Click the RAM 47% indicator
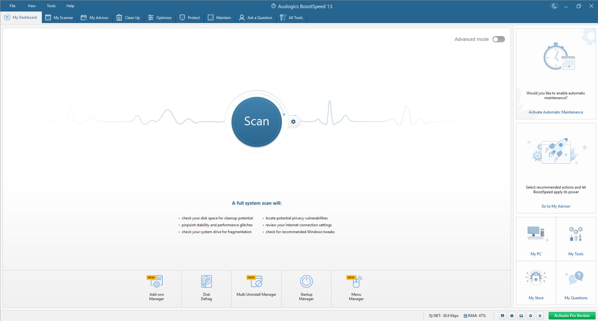 (x=475, y=316)
